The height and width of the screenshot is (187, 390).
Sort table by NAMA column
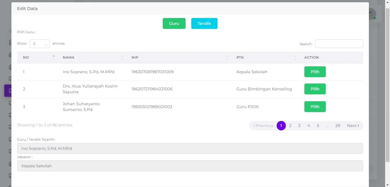[x=91, y=57]
